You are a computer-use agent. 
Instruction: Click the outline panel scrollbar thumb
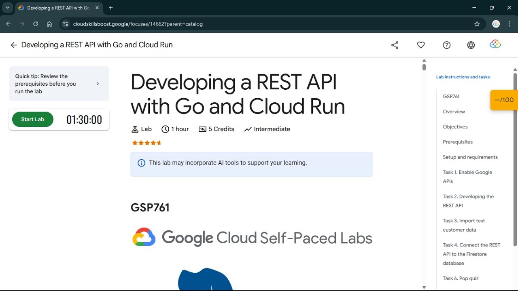coord(515,160)
